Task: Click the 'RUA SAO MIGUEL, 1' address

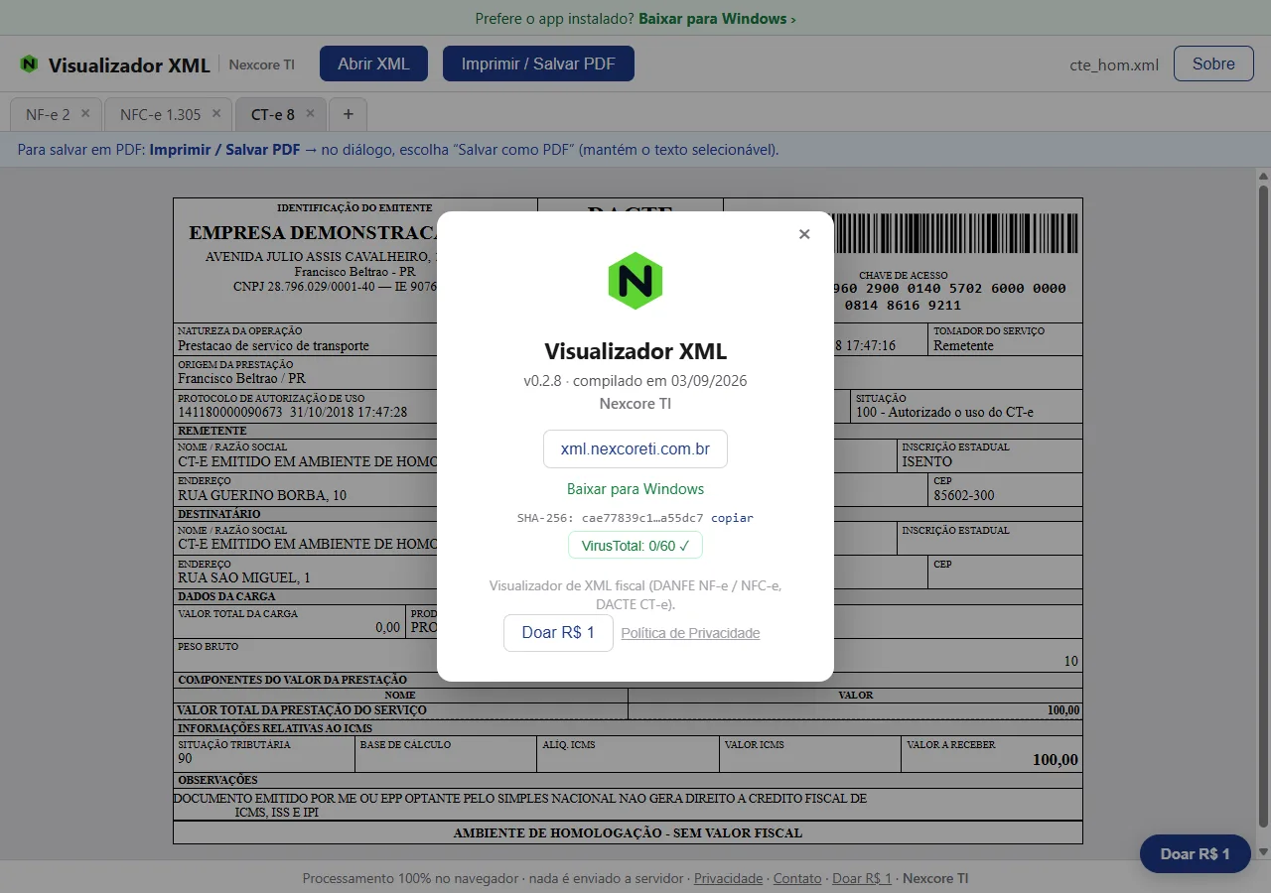Action: [x=244, y=577]
